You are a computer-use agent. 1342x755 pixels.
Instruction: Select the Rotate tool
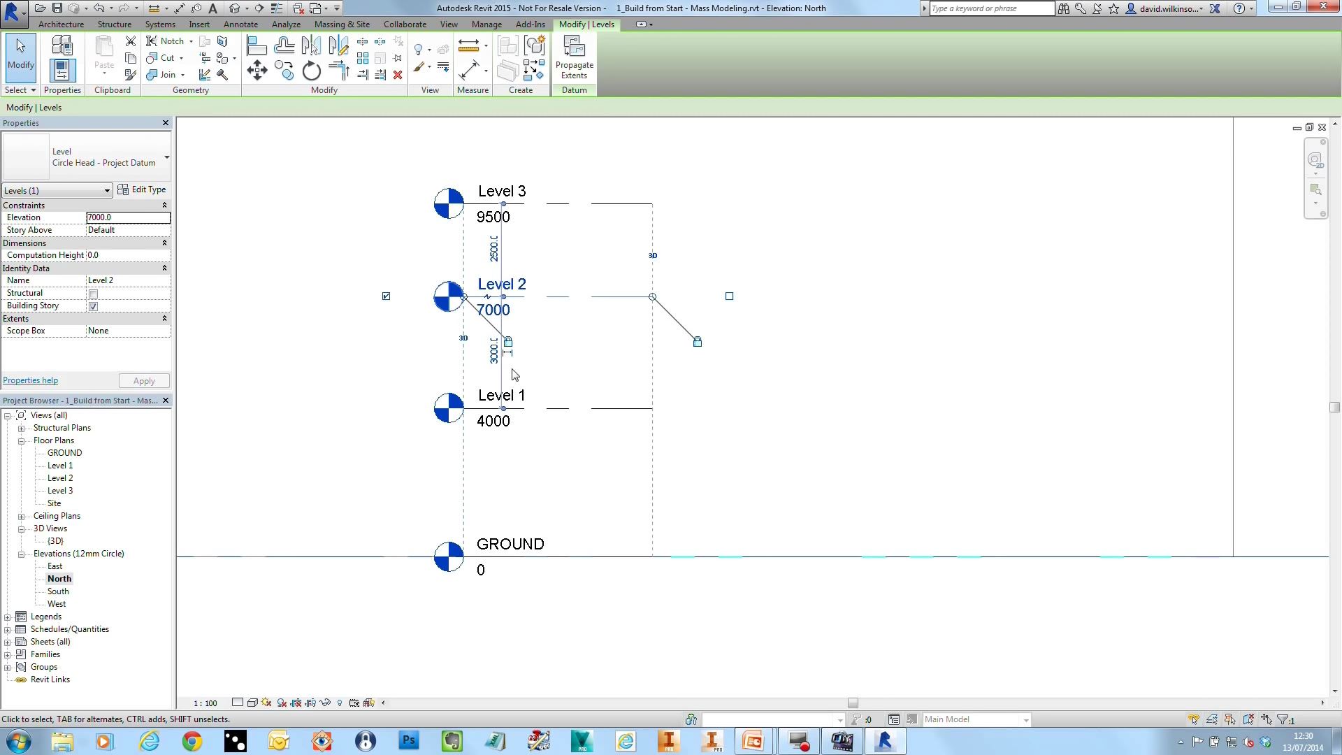click(311, 71)
